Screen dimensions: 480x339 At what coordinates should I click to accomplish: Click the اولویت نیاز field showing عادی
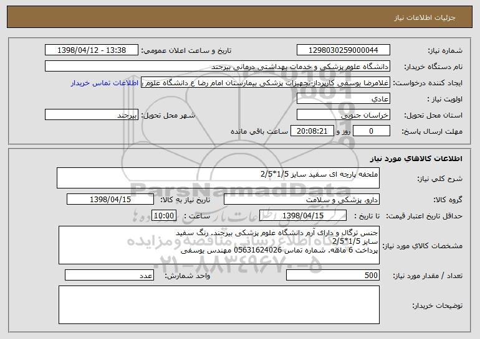coord(343,99)
